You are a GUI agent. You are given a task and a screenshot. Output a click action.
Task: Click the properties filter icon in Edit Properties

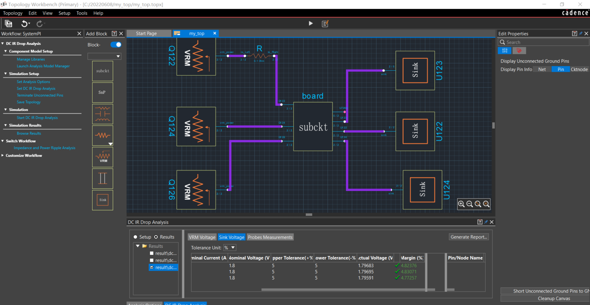tap(504, 50)
